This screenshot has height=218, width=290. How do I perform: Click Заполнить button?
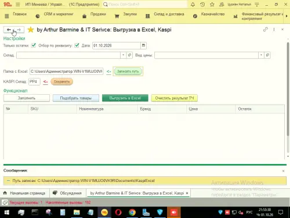(x=27, y=98)
